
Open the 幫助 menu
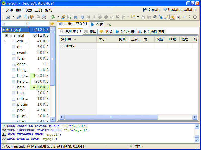click(48, 10)
